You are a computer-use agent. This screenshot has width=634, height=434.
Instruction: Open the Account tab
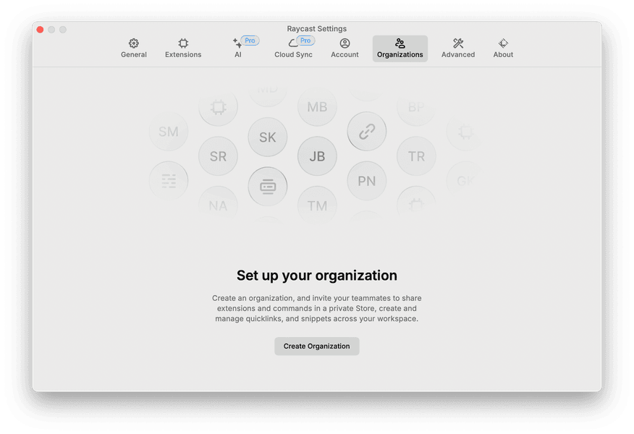[345, 48]
